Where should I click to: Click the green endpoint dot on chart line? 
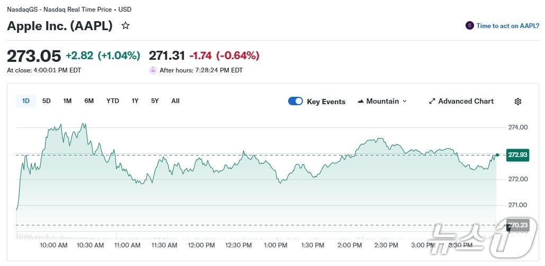click(497, 155)
